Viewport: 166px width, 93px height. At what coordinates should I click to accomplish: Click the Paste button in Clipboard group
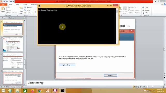tap(3, 10)
